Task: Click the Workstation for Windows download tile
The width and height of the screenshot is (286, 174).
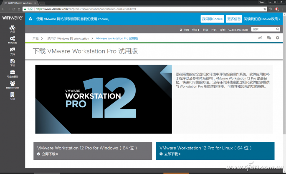Action: 93,151
